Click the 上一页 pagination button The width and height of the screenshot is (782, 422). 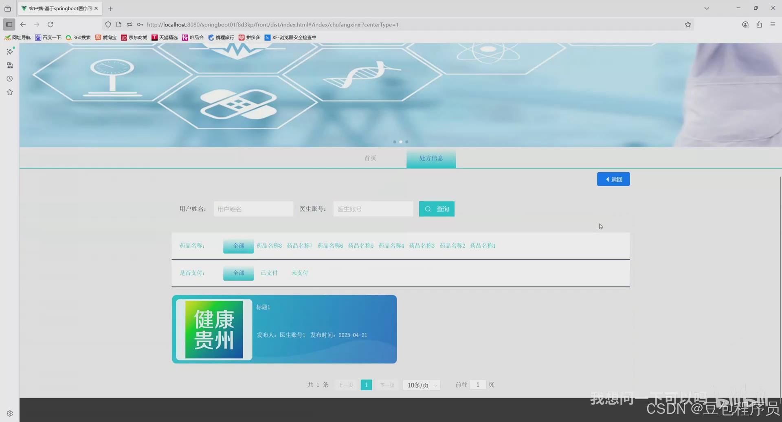tap(345, 385)
